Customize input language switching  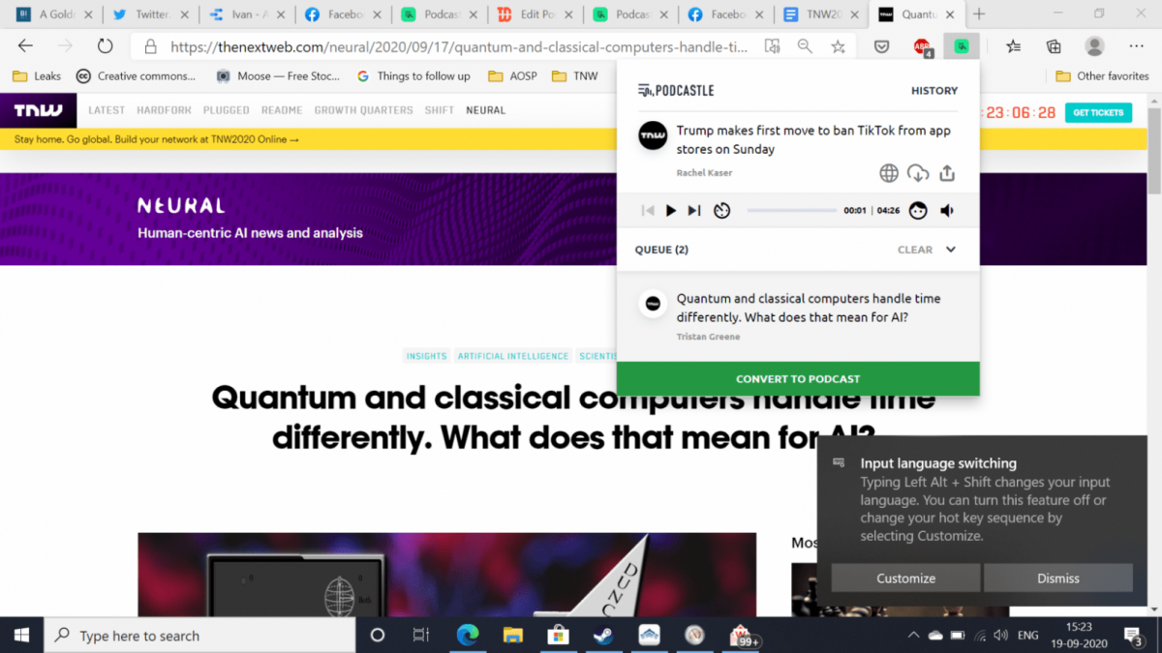click(905, 578)
